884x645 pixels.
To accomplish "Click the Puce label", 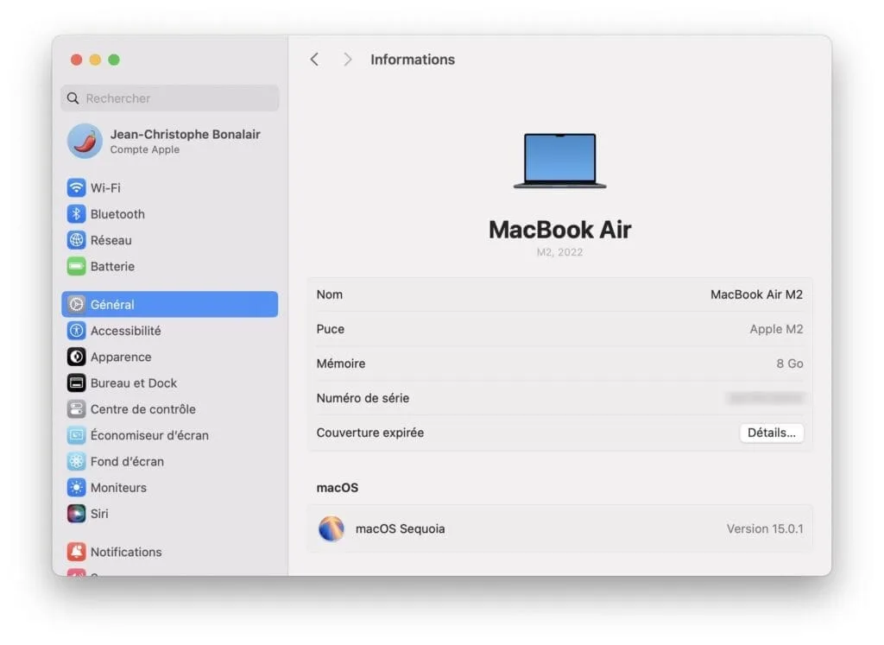I will point(331,329).
